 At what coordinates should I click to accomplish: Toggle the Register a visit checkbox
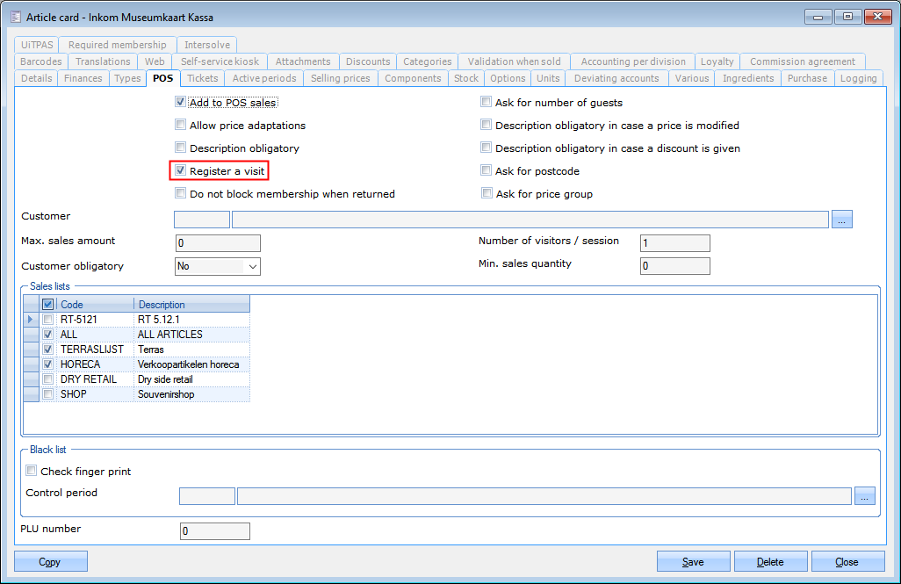[181, 171]
